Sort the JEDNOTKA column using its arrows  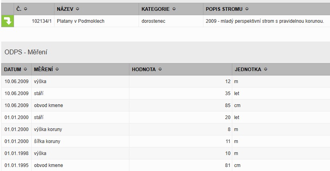tap(266, 70)
